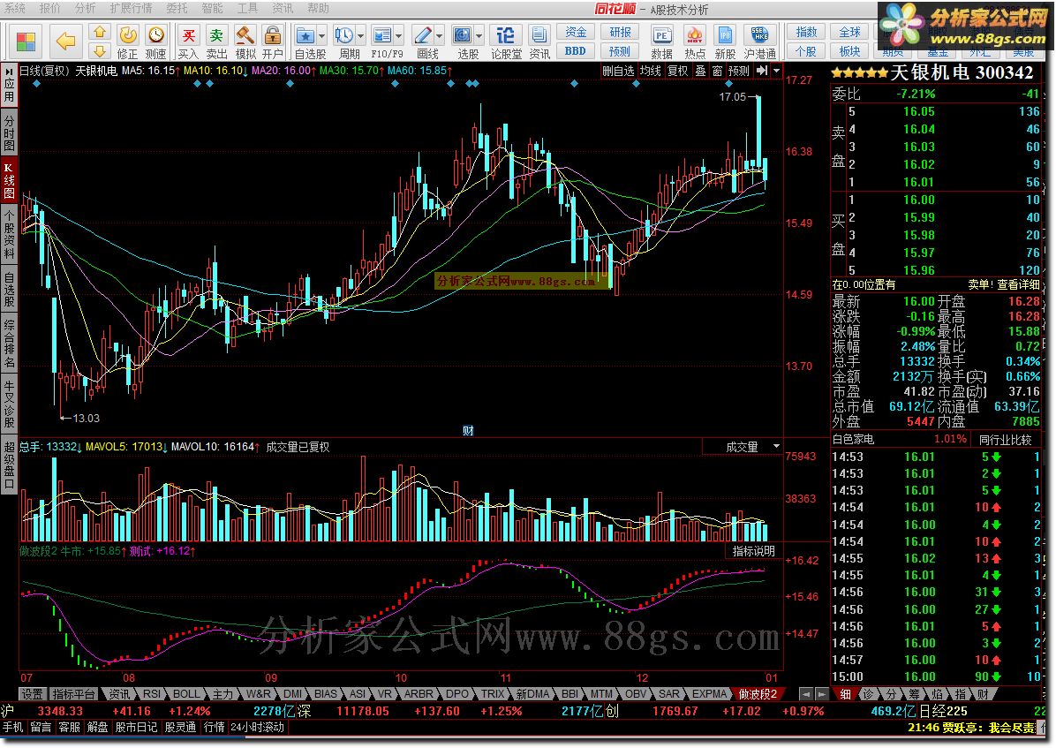
Task: Open the 模拟 gavel icon
Action: pyautogui.click(x=245, y=34)
